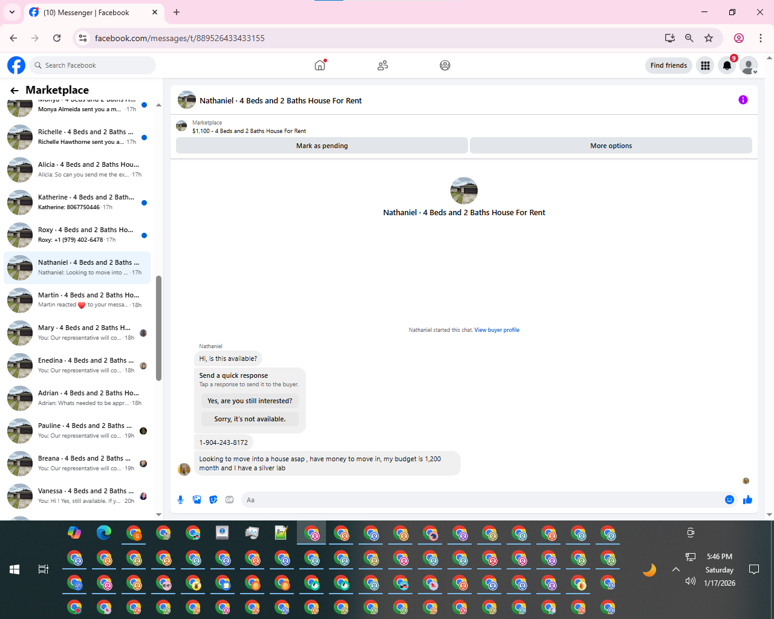
Task: Open the Enedina conversation
Action: tap(77, 366)
